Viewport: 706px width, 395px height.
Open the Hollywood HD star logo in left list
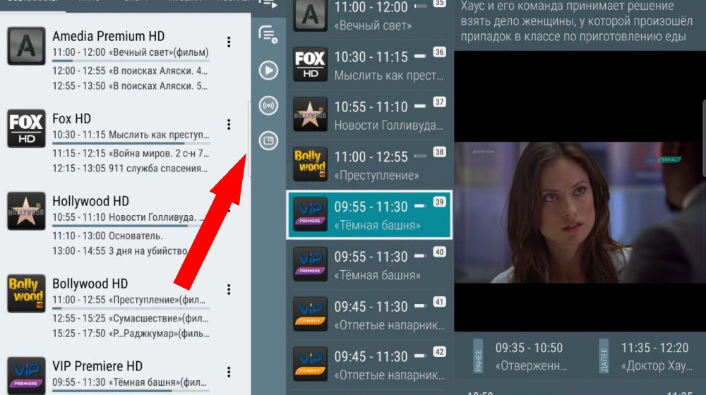pos(26,211)
